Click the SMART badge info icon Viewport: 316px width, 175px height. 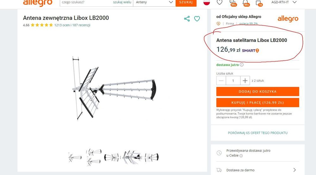[257, 51]
